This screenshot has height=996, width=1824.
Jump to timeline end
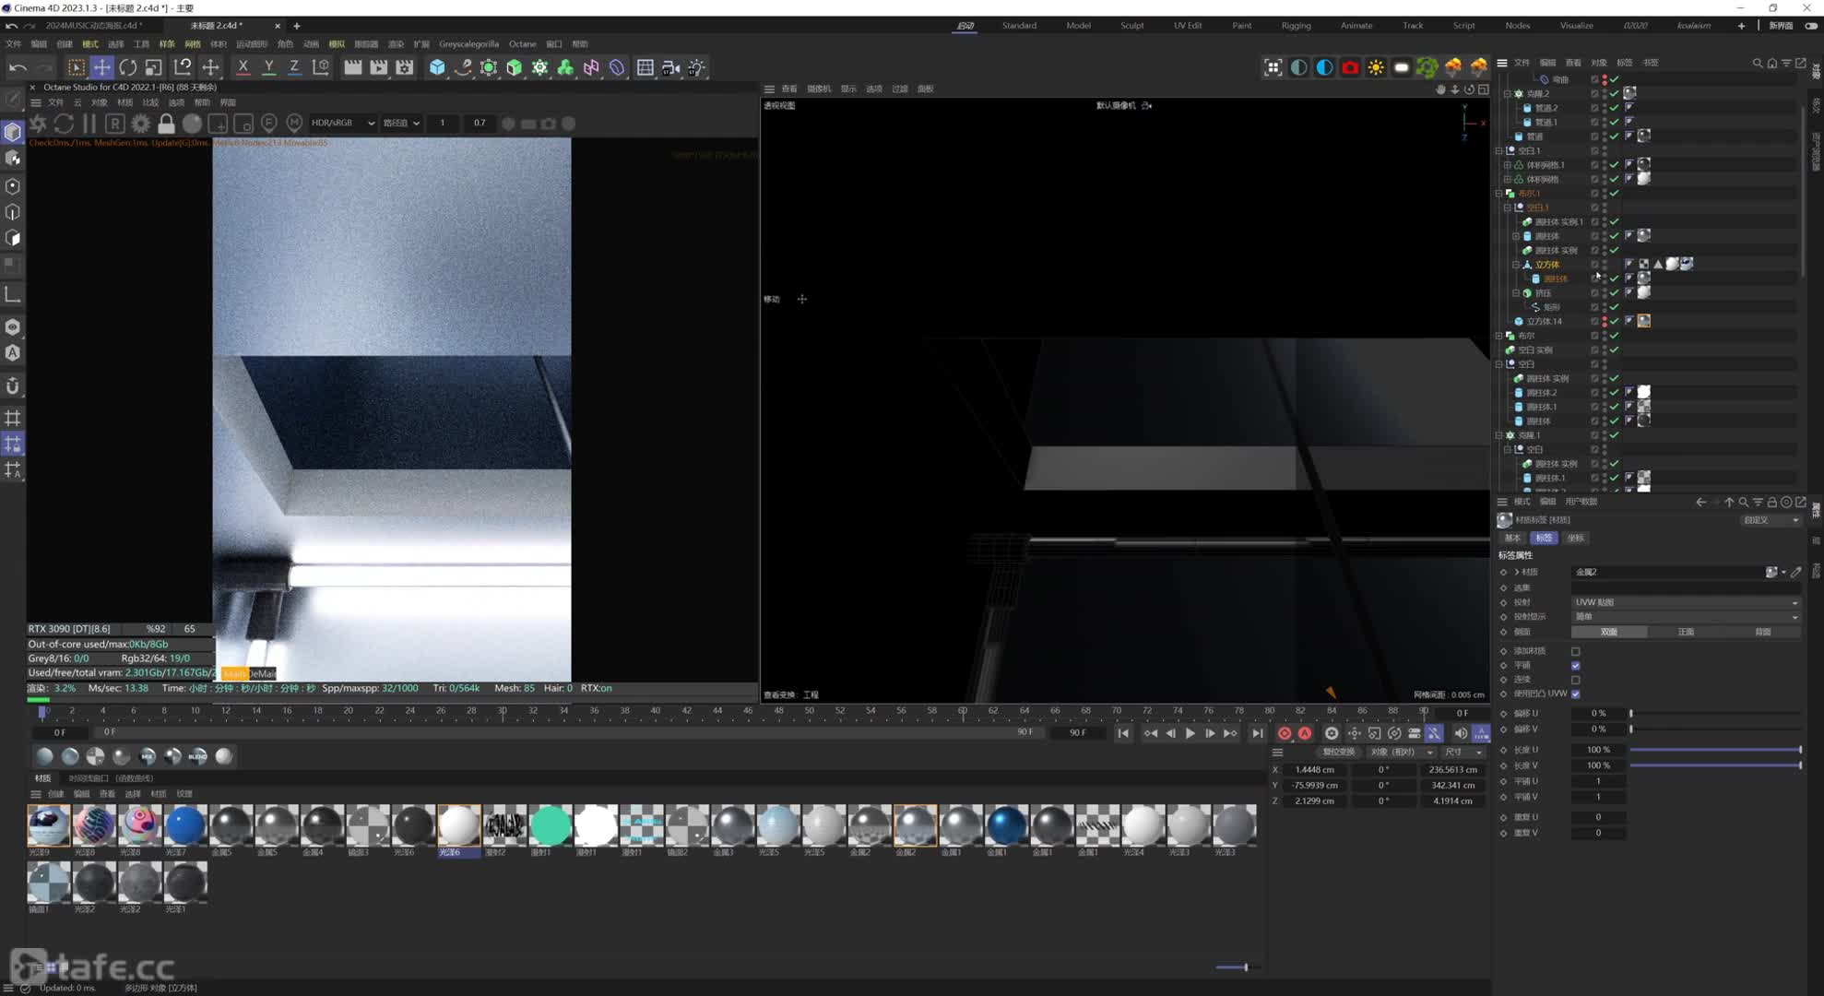[1257, 733]
